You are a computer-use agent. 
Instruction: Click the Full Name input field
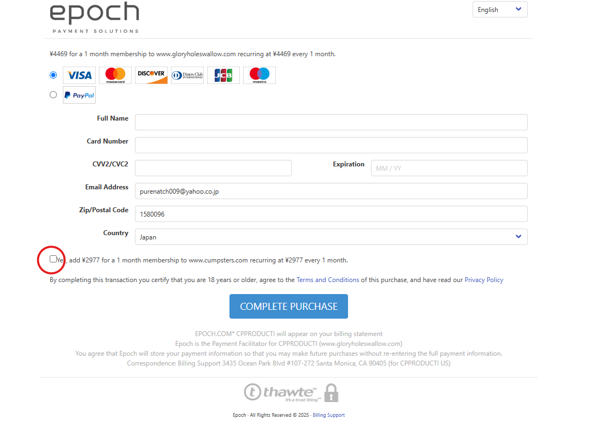click(331, 122)
